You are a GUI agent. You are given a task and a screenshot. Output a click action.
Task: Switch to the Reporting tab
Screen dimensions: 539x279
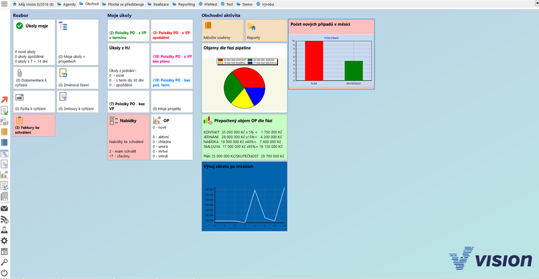click(x=183, y=4)
